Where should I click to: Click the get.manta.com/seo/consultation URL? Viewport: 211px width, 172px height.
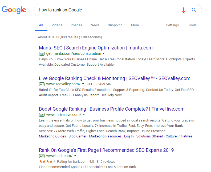tap(74, 54)
